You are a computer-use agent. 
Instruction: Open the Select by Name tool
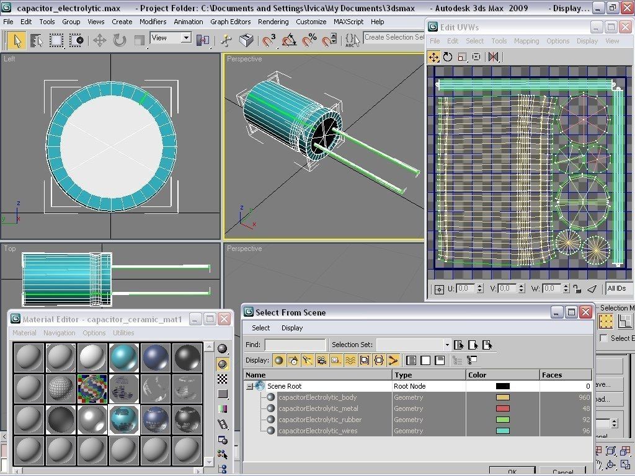point(37,40)
